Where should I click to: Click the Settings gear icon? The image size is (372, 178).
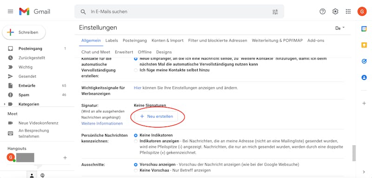(335, 11)
